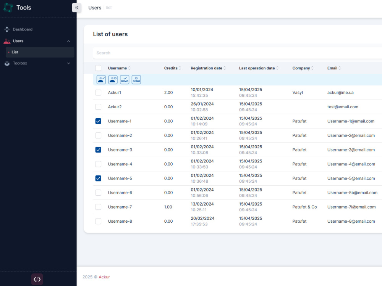Sort by Registration date column
Image resolution: width=382 pixels, height=286 pixels.
tap(208, 68)
